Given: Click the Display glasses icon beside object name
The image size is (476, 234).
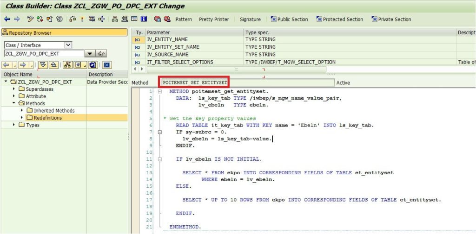Looking at the screenshot, I should [101, 54].
